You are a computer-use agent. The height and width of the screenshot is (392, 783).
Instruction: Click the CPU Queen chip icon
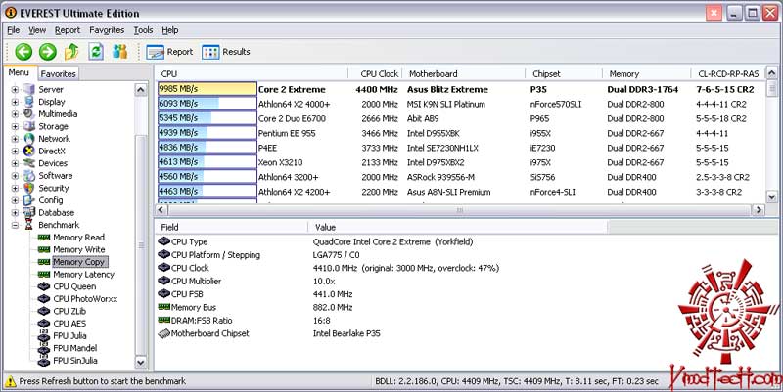pyautogui.click(x=44, y=286)
